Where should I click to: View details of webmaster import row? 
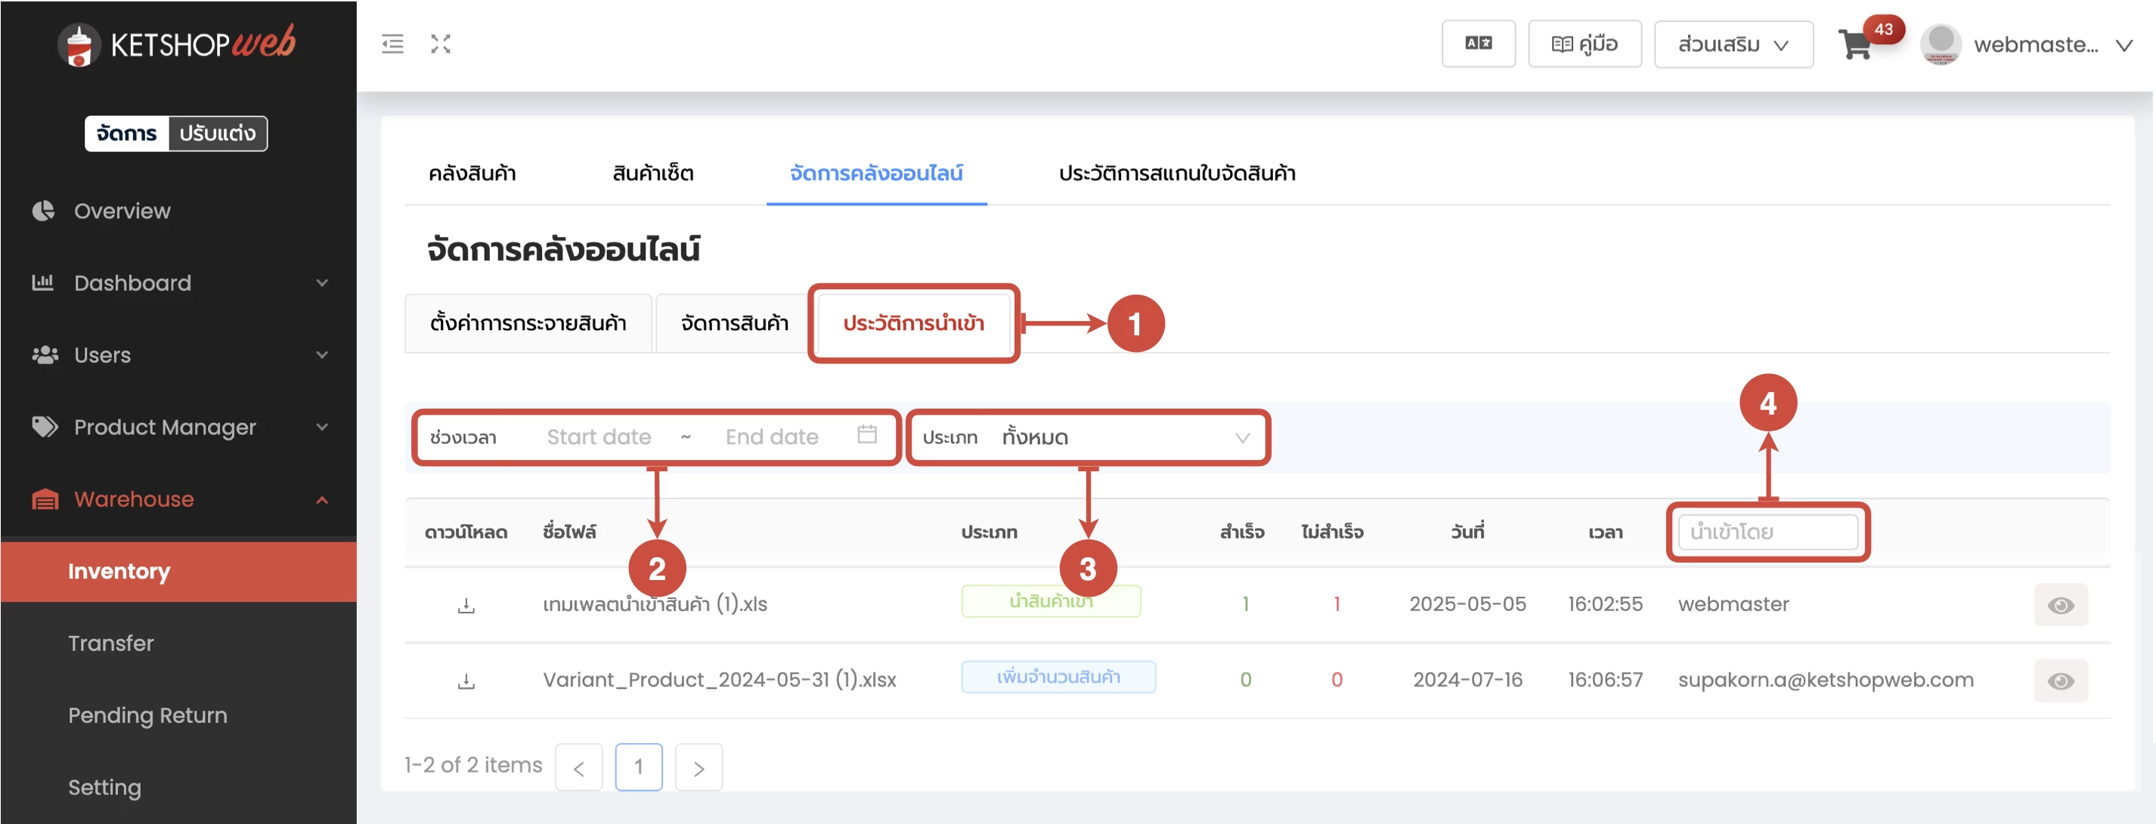(x=2060, y=605)
